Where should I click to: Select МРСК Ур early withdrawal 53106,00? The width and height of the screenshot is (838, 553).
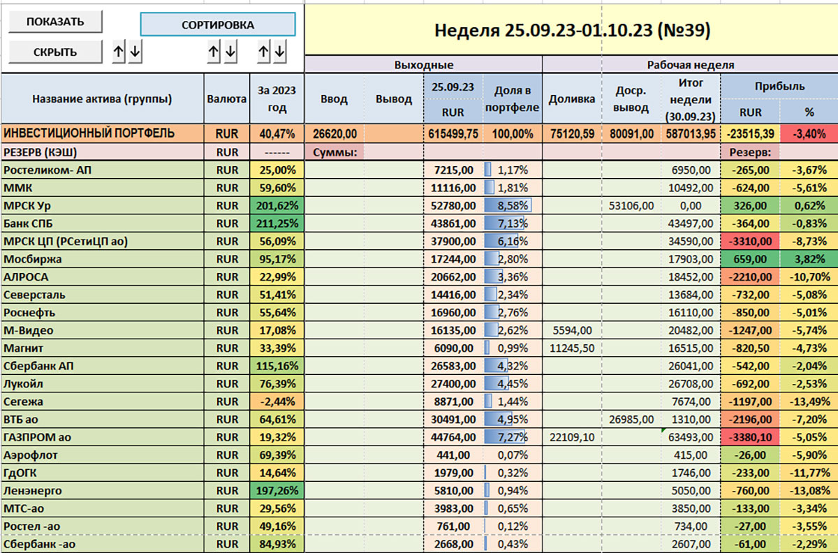click(x=631, y=205)
